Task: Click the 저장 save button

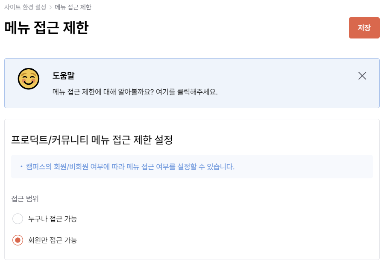Action: click(364, 28)
